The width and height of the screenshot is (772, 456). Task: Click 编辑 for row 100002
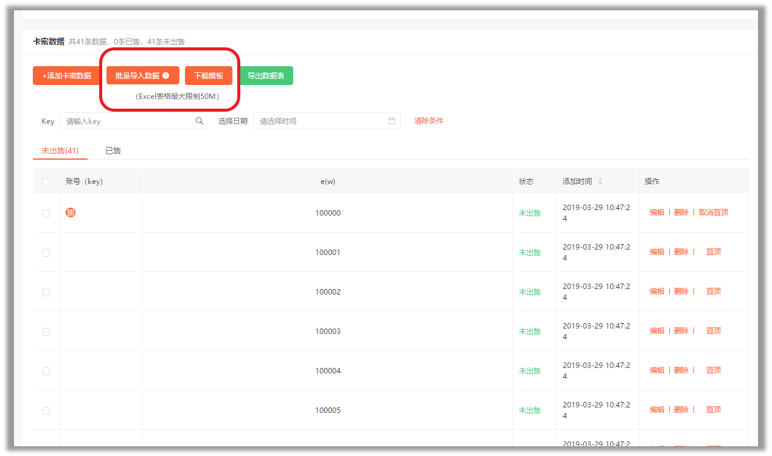click(657, 291)
